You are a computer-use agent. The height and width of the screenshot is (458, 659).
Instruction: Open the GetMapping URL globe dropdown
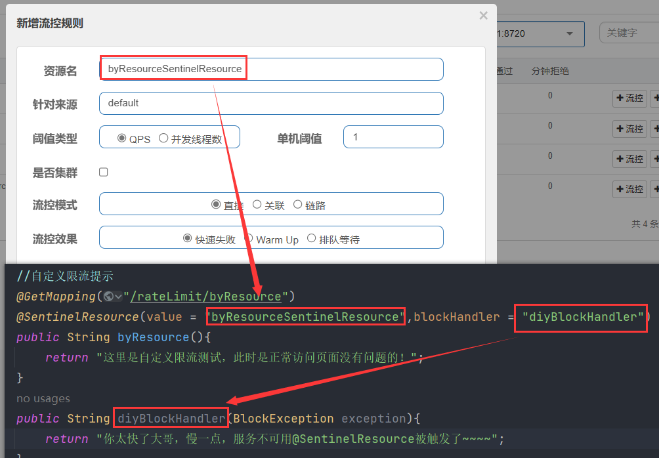pyautogui.click(x=113, y=297)
